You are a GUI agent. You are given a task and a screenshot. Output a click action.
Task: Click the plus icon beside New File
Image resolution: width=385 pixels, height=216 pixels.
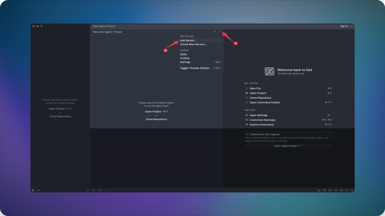(247, 88)
